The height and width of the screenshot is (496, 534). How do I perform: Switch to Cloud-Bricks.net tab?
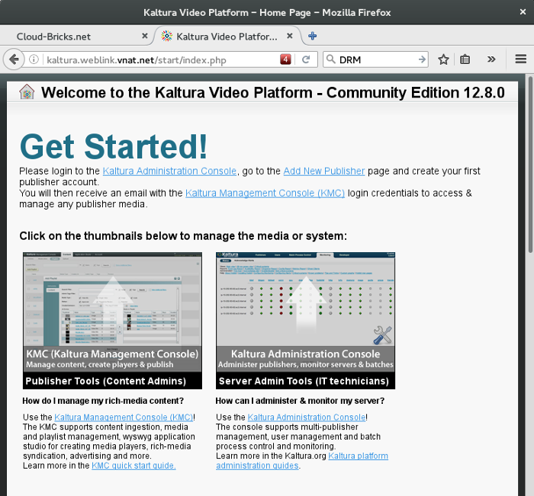tap(53, 37)
